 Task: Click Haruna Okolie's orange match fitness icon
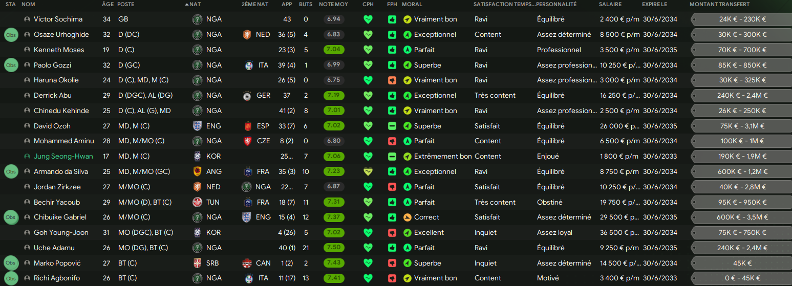click(392, 80)
